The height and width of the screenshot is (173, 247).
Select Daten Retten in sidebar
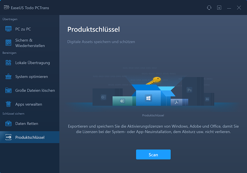pos(26,124)
